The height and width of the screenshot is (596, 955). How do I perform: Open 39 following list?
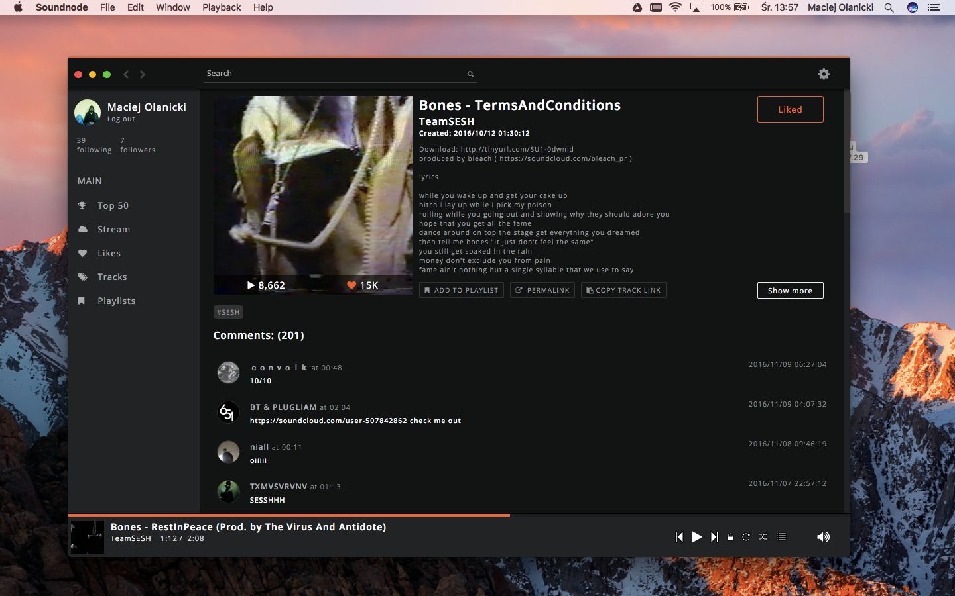94,145
